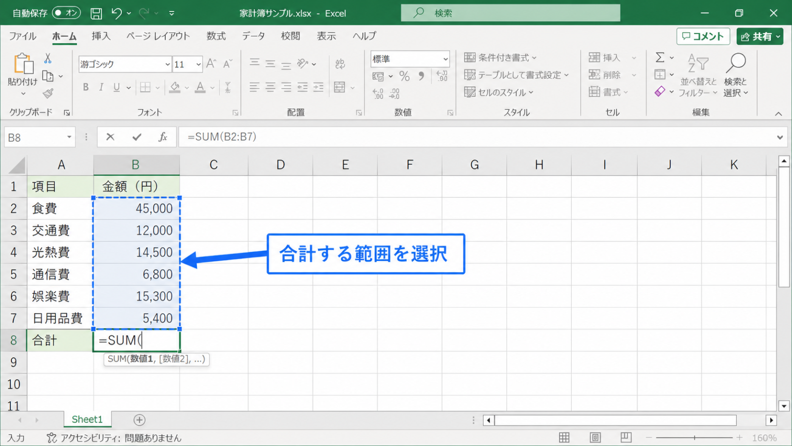This screenshot has width=792, height=446.
Task: Switch to Normal view icon in status bar
Action: click(564, 438)
